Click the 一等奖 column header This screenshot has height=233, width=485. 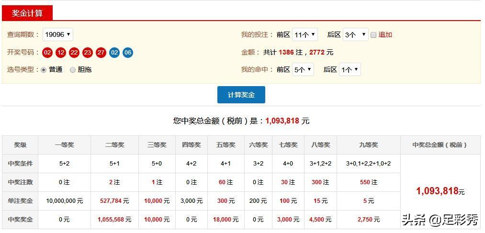click(64, 145)
